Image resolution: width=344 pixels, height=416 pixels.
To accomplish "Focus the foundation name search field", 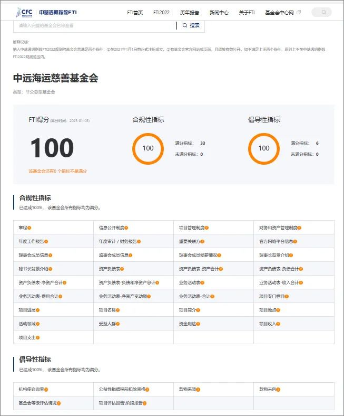I will pos(95,26).
